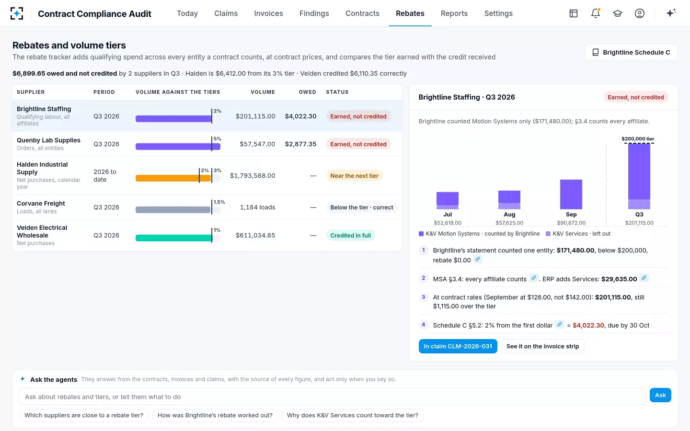This screenshot has width=690, height=431.
Task: Click the Contract Compliance Audit logo icon
Action: (17, 13)
